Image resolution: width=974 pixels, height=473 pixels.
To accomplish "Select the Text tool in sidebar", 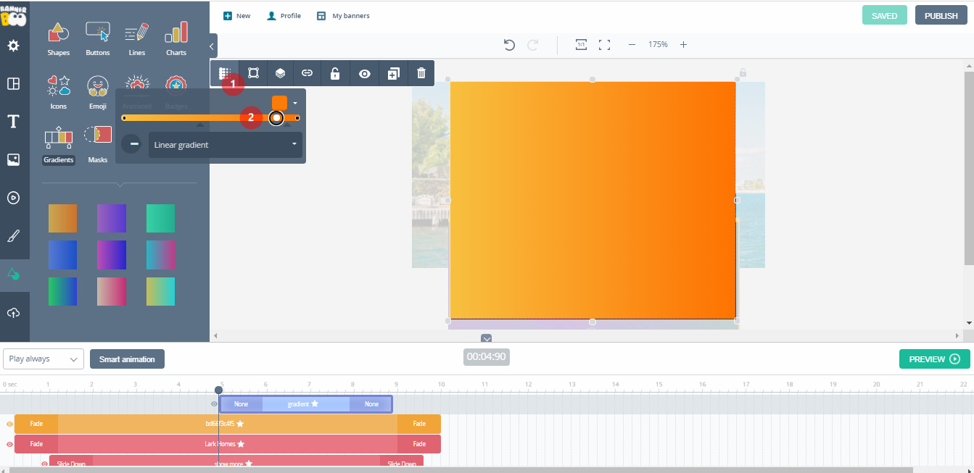I will pyautogui.click(x=13, y=122).
